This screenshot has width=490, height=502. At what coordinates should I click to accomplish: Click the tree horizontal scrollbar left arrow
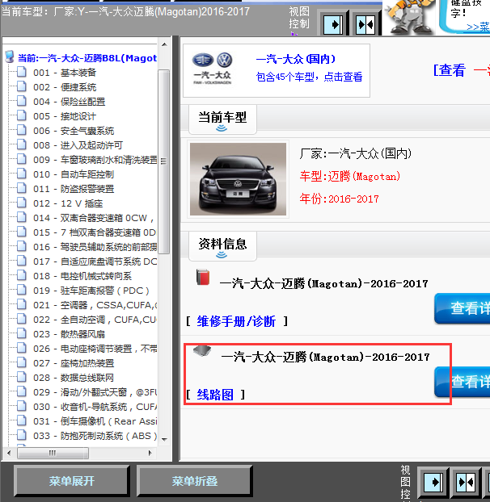click(9, 453)
